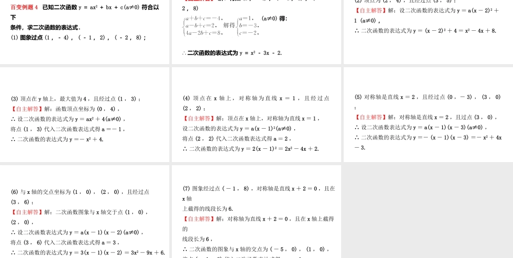Open slide (4) 顶点在 x 轴上
The height and width of the screenshot is (258, 513).
(256, 114)
